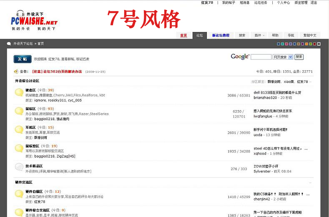The image size is (329, 217).
Task: Click the yellow bubble icon for 耳机区
Action: (19, 130)
